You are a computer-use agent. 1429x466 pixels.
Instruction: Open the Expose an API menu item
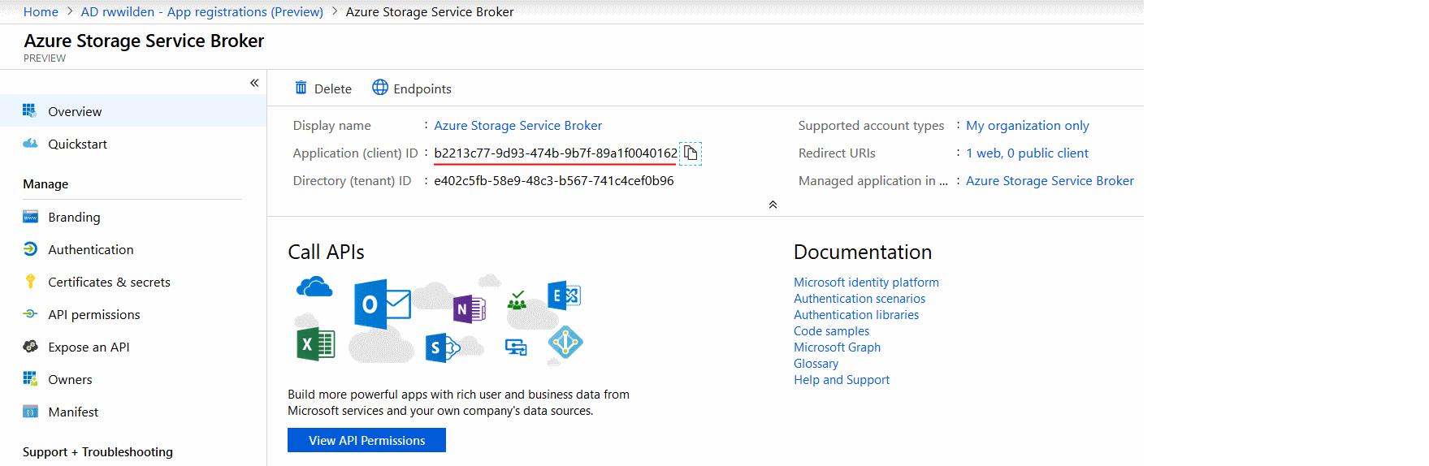(133, 347)
